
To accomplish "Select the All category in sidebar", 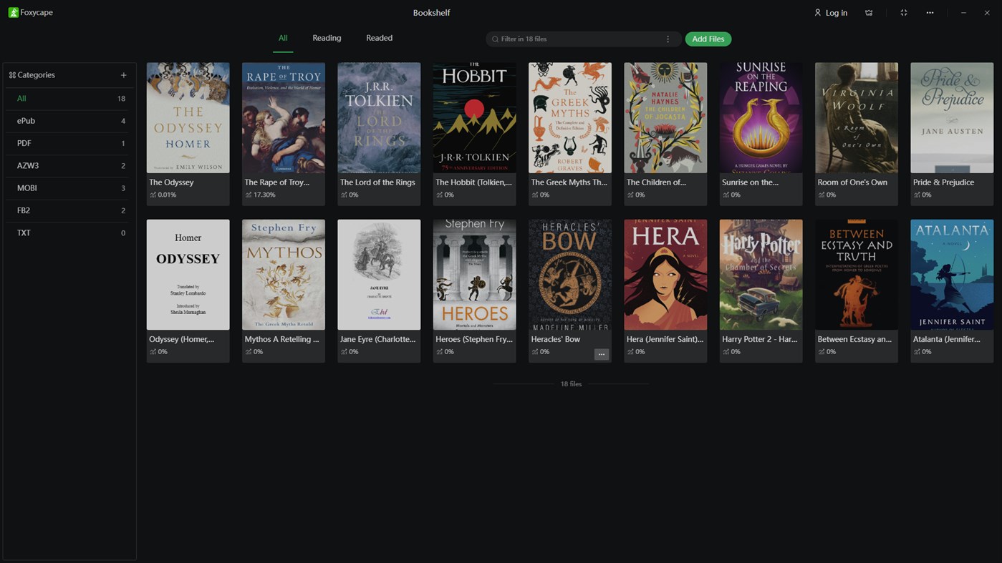I will coord(69,99).
